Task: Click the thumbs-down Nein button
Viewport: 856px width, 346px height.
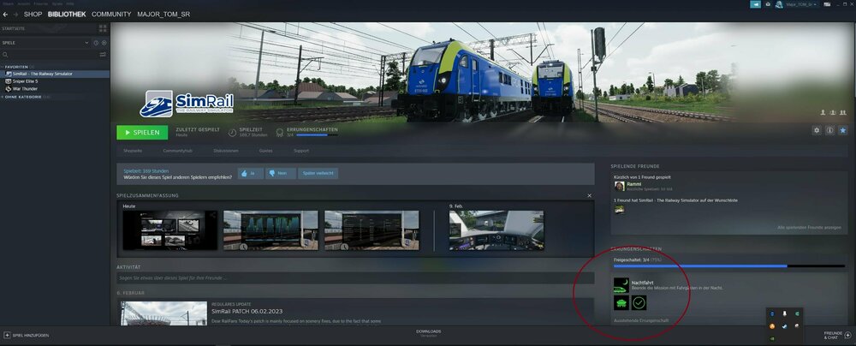Action: (281, 173)
